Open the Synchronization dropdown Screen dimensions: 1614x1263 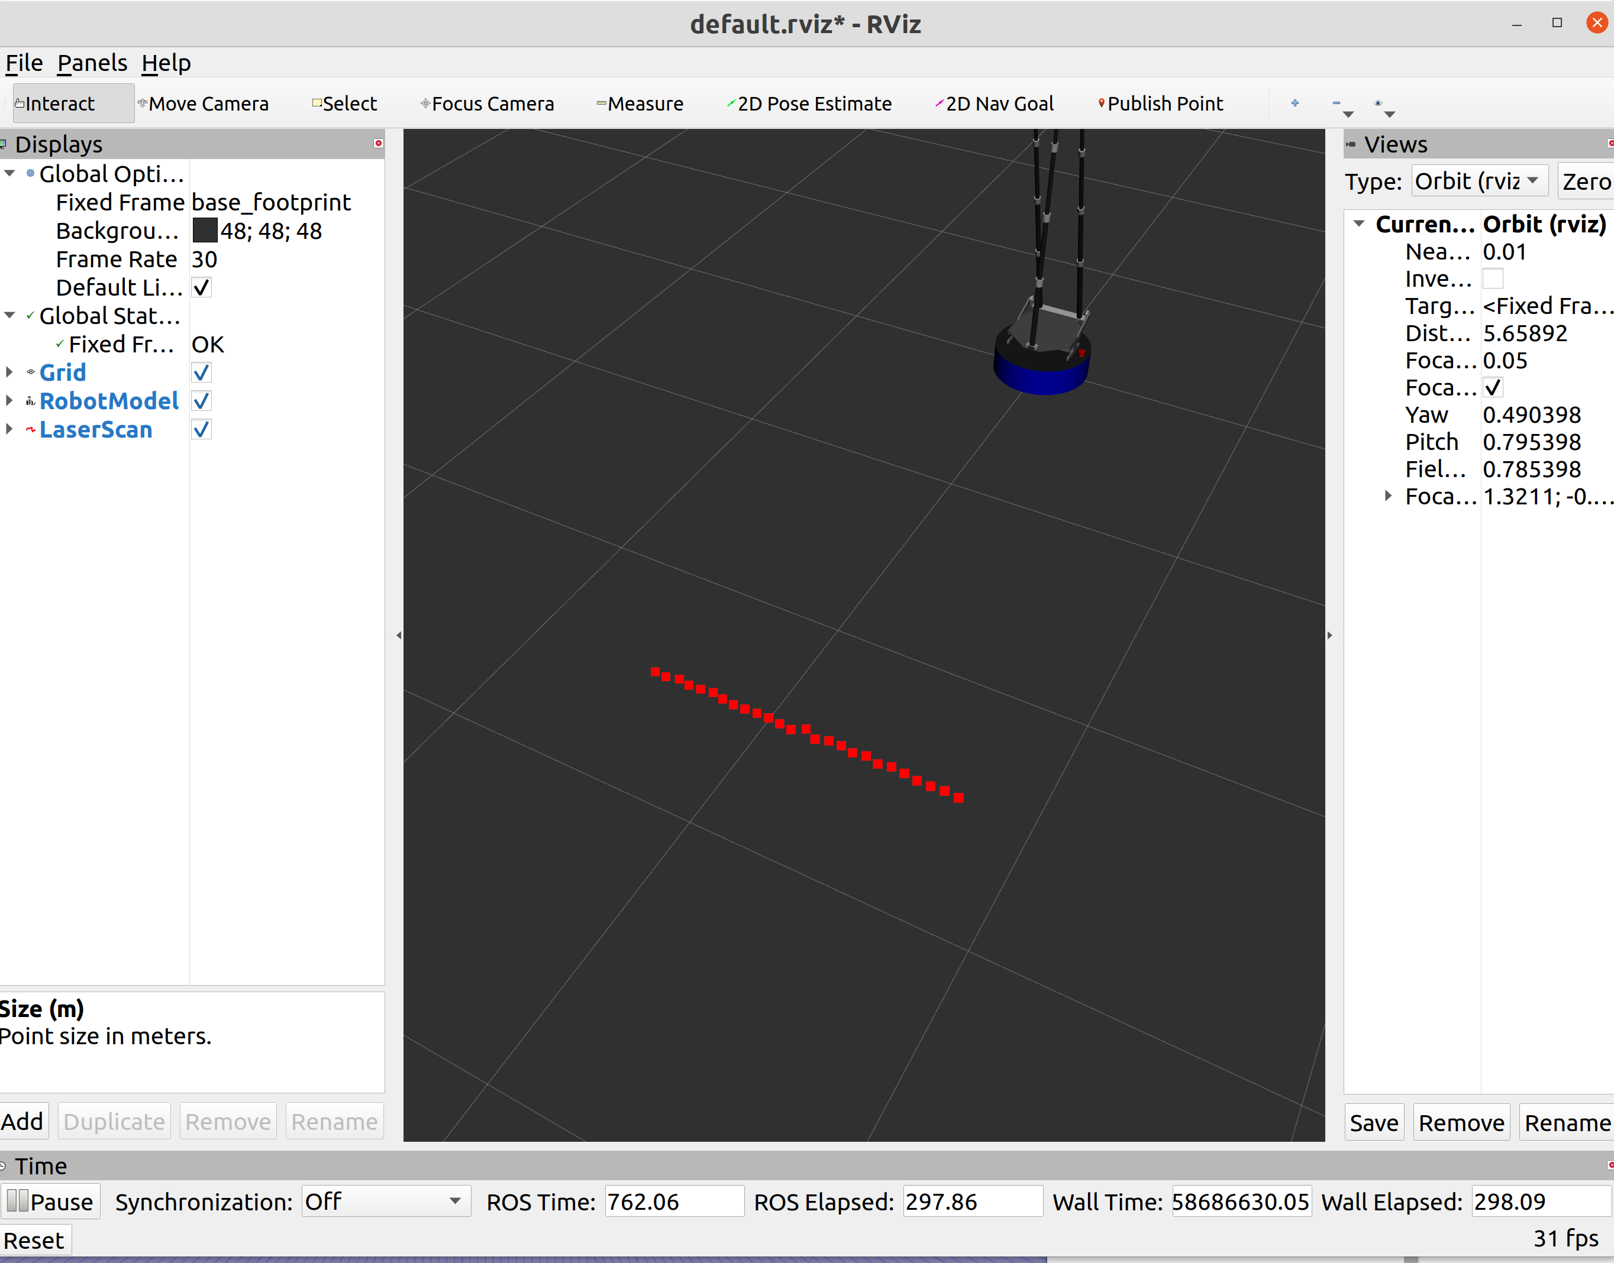(385, 1202)
